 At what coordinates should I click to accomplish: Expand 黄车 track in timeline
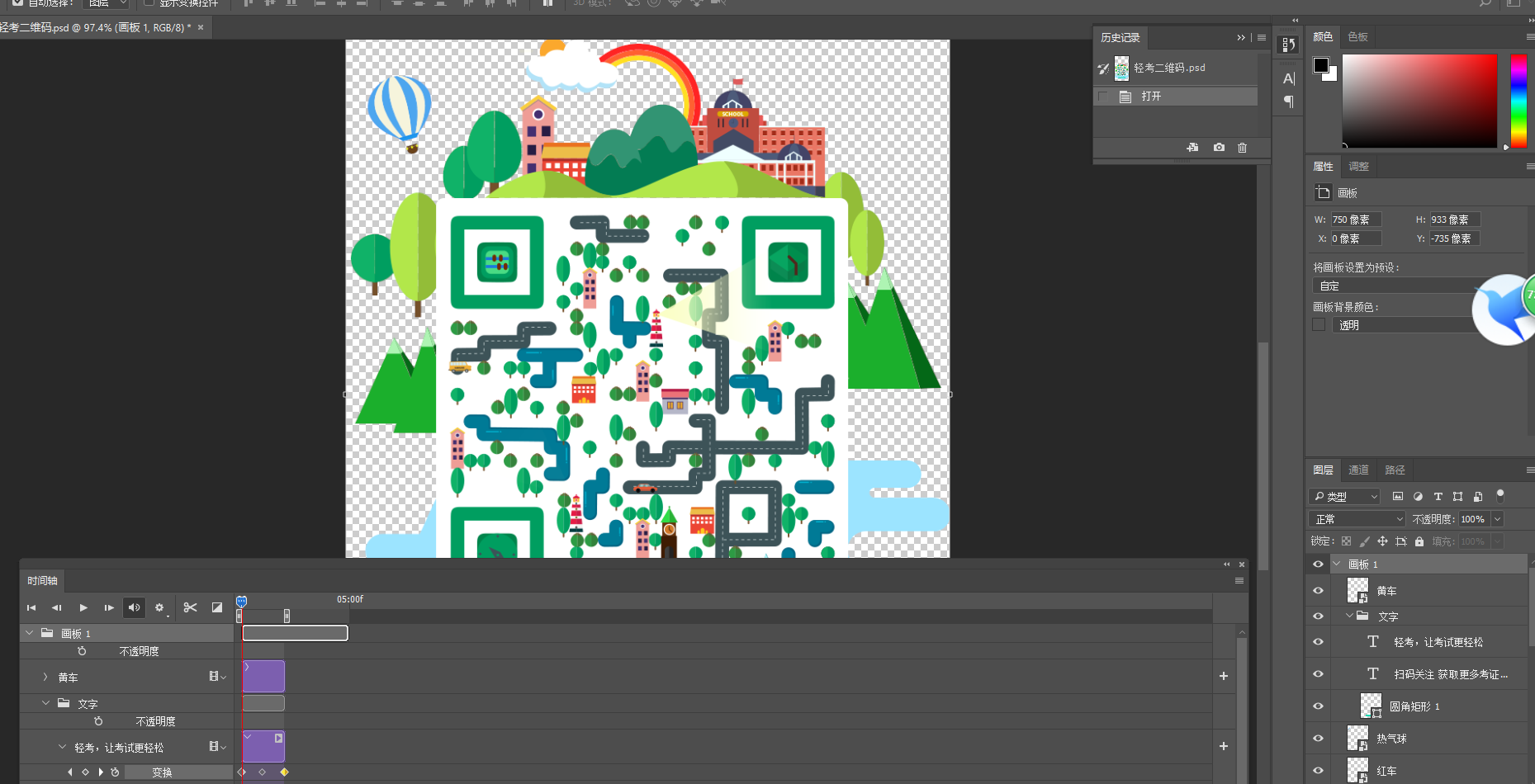pyautogui.click(x=45, y=677)
